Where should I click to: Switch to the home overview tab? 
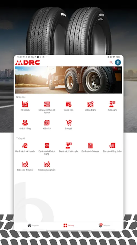tap(33, 225)
